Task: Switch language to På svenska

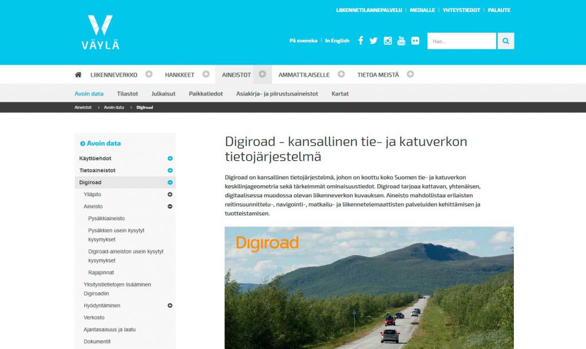Action: click(x=303, y=41)
